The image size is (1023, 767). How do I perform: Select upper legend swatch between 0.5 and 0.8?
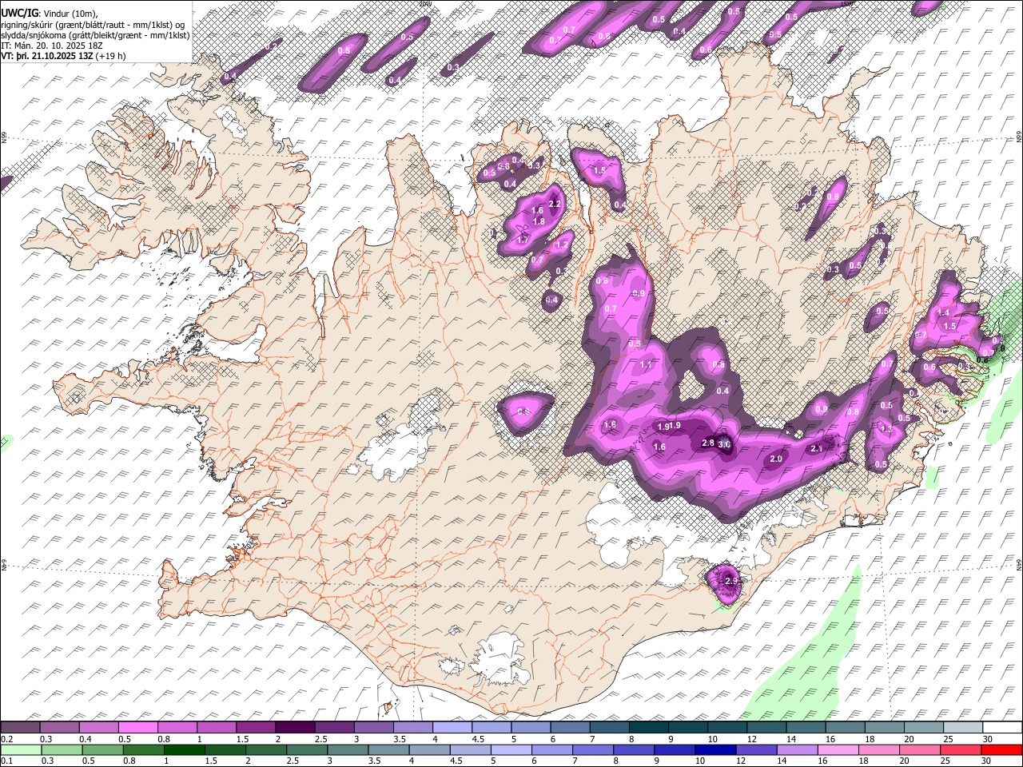(x=138, y=727)
